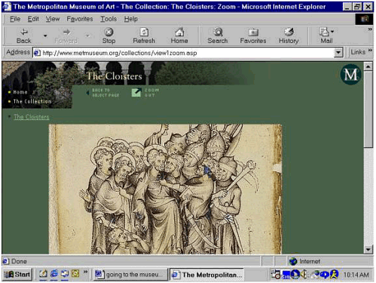Launch Internet Explorer from Quick Launch
This screenshot has height=283, width=376.
[53, 274]
